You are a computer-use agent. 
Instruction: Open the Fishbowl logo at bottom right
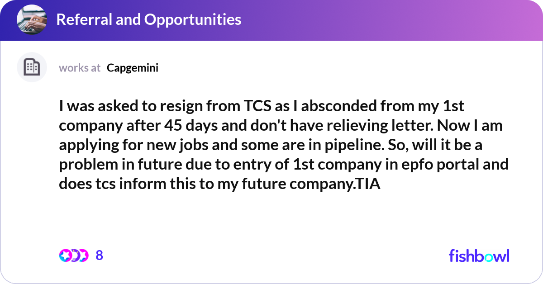click(479, 256)
